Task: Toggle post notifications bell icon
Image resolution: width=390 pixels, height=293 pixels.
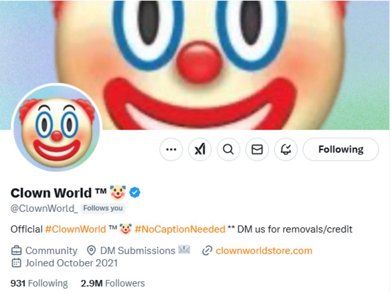Action: 286,149
